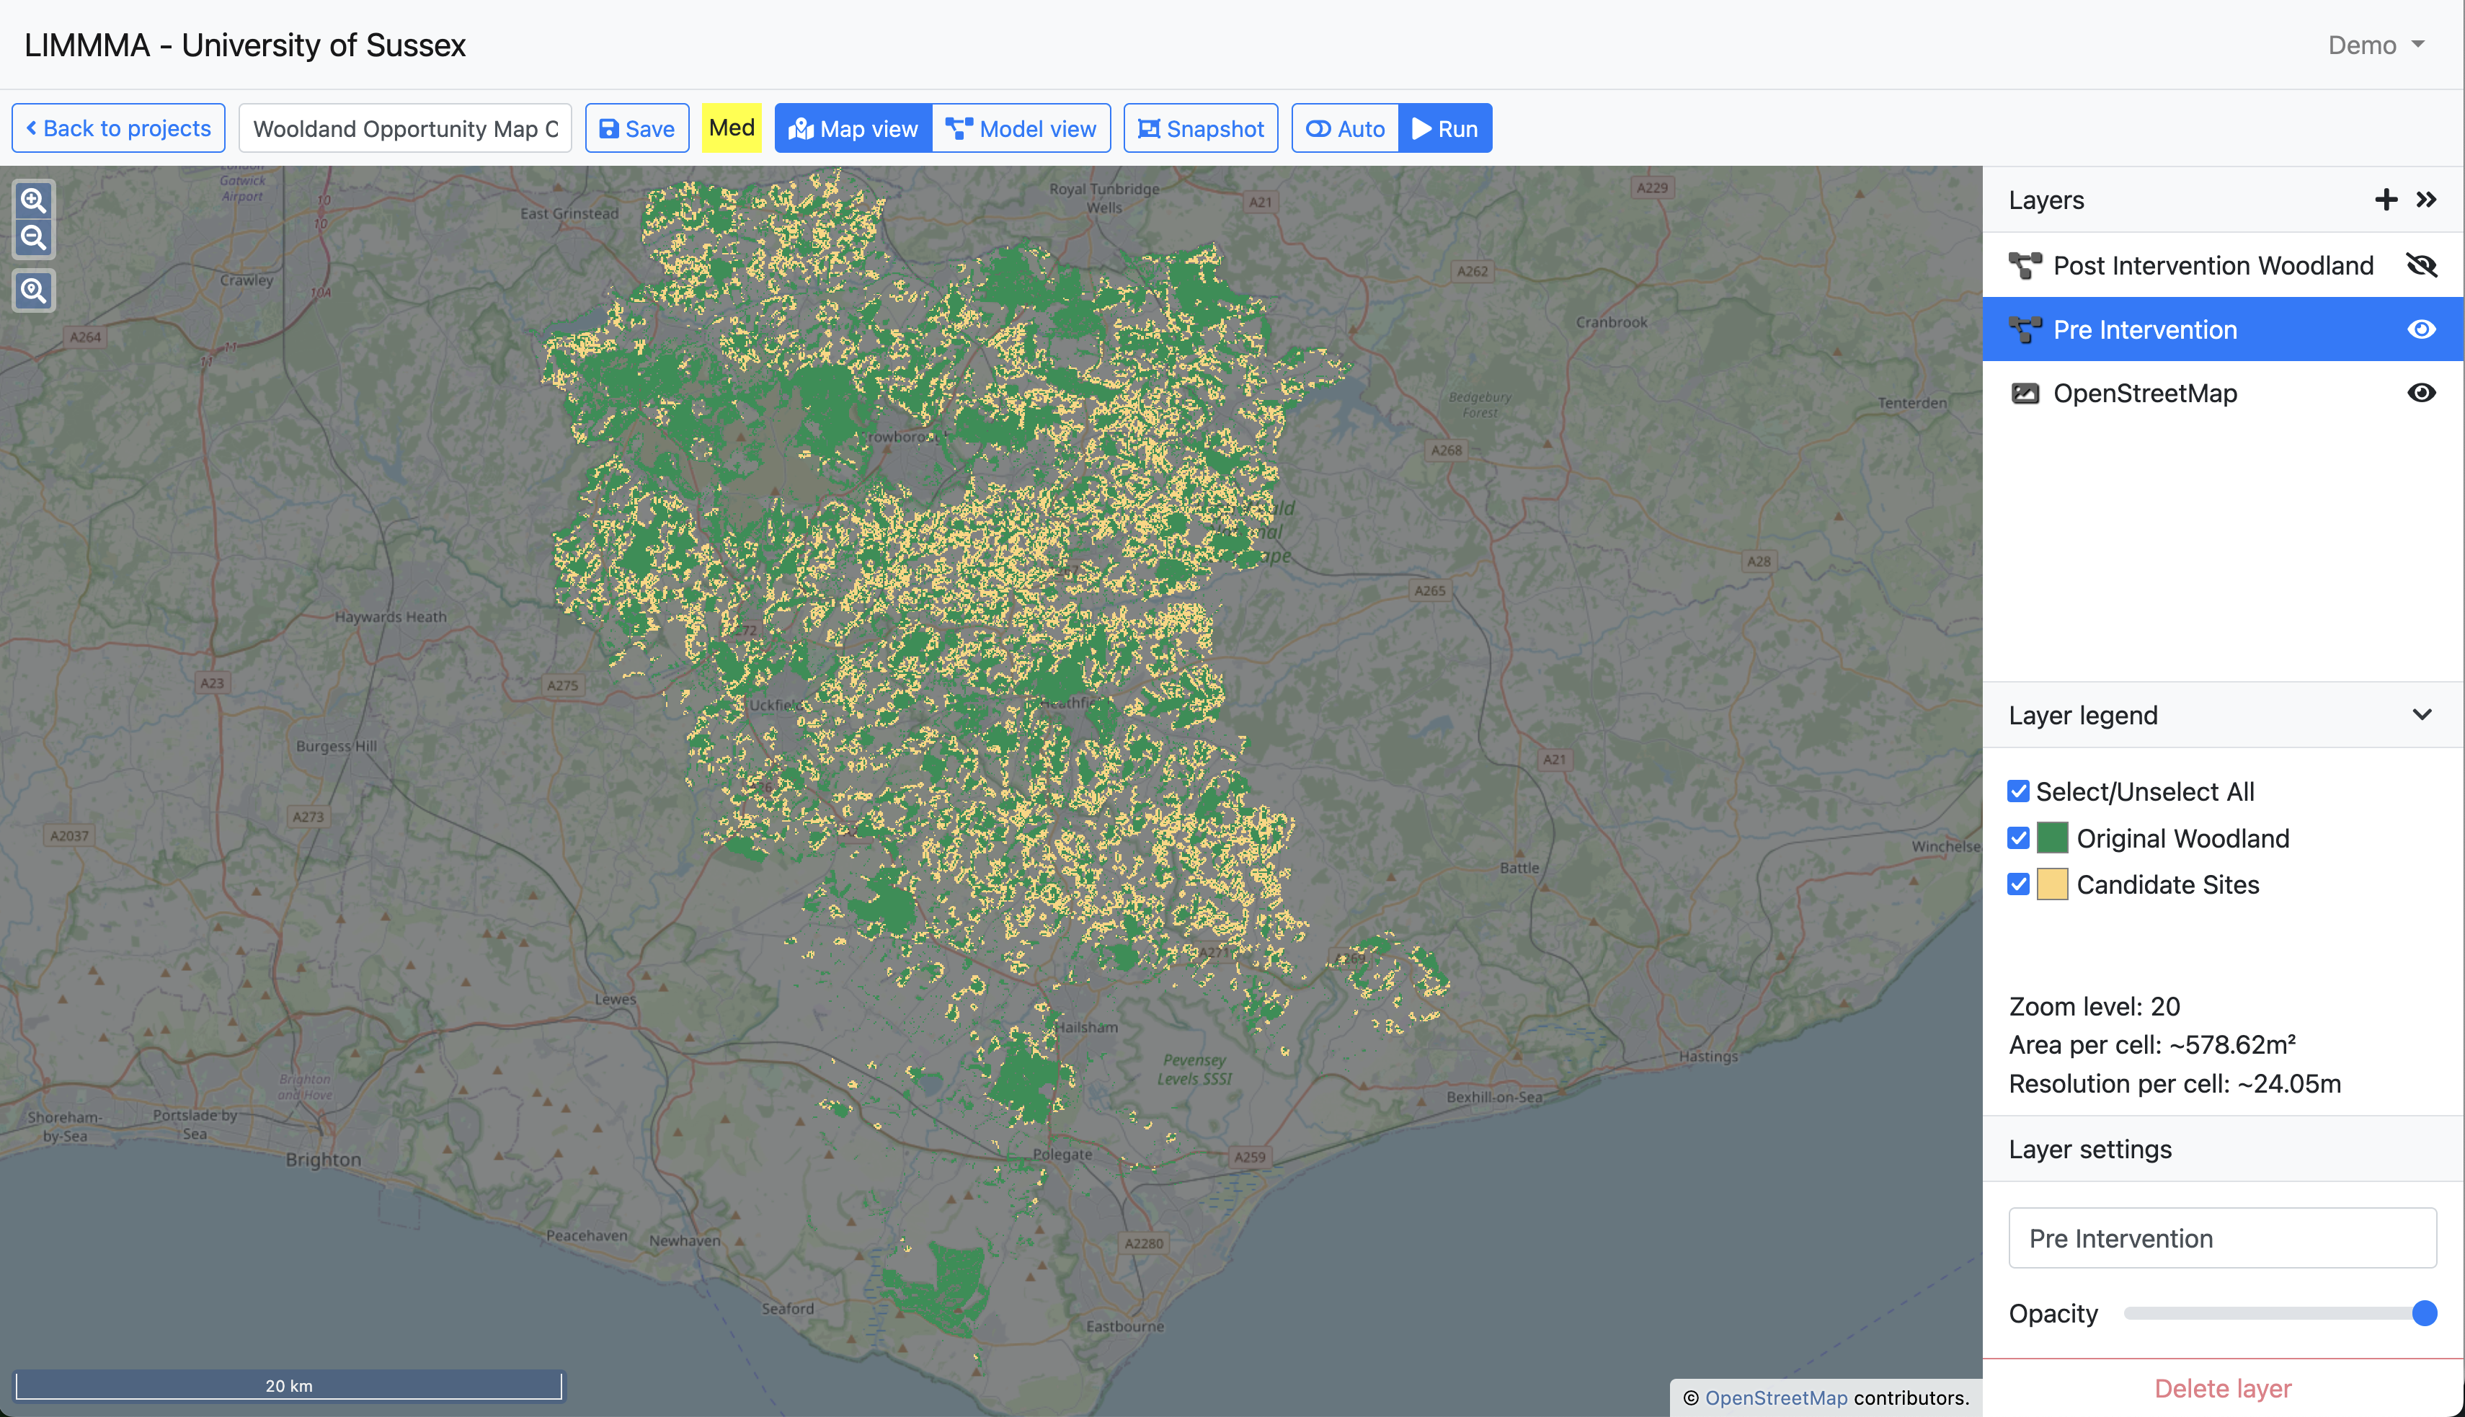The width and height of the screenshot is (2465, 1417).
Task: Click the map zoom in icon
Action: (34, 200)
